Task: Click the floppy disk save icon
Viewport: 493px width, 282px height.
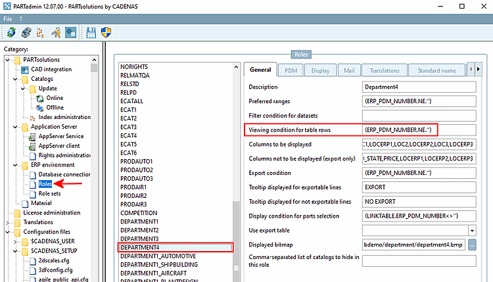Action: (x=91, y=32)
